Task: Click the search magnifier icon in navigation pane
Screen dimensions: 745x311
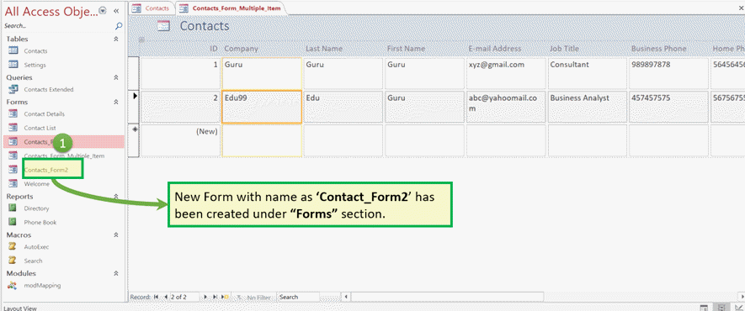Action: (119, 26)
